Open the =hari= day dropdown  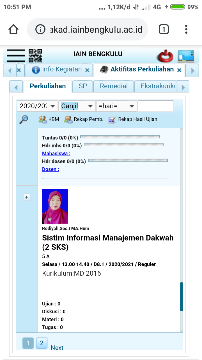coord(116,106)
